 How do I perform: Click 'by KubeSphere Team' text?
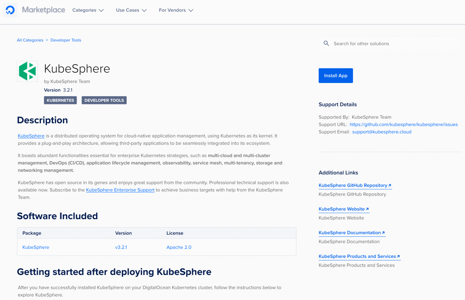click(x=67, y=81)
